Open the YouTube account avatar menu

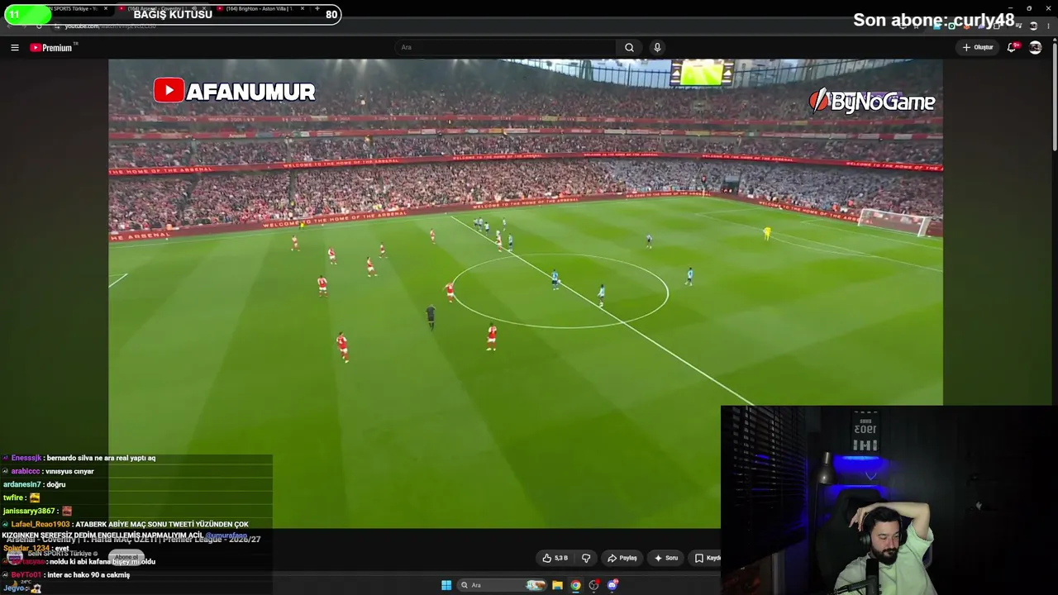1035,48
